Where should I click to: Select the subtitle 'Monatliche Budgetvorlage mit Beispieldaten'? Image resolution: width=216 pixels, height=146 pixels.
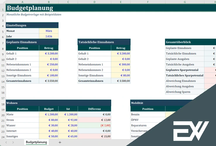pos(34,15)
